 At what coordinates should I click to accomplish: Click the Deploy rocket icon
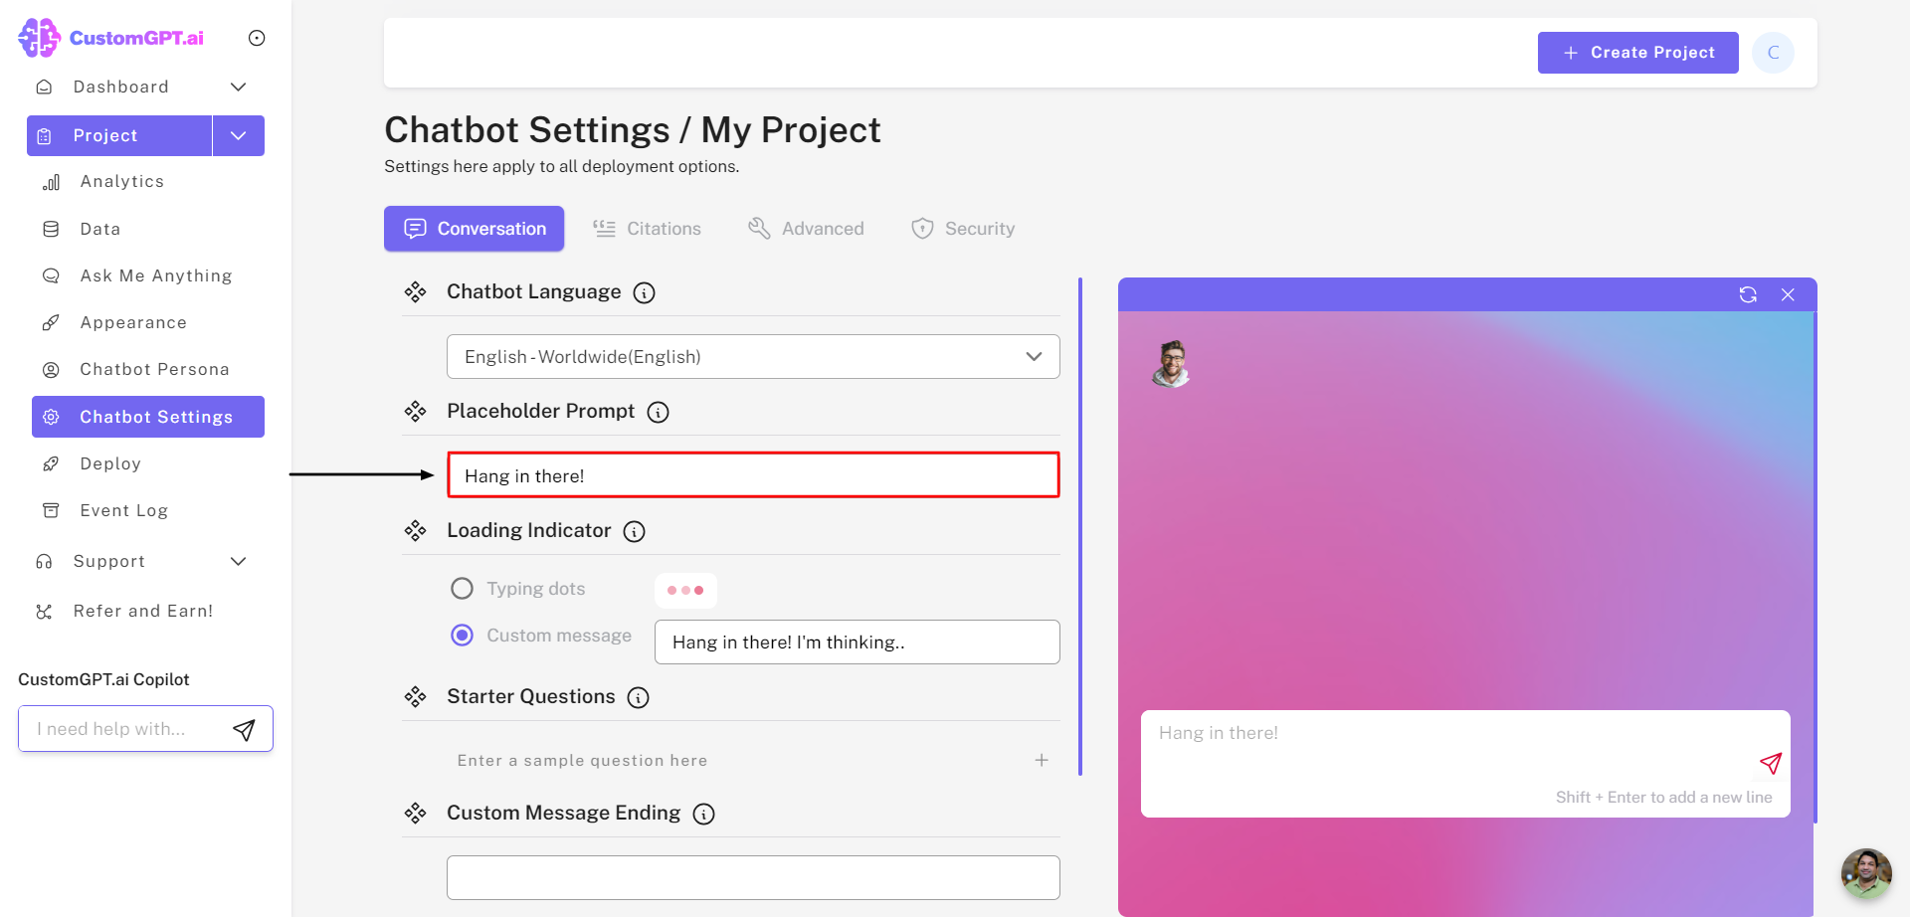[51, 463]
